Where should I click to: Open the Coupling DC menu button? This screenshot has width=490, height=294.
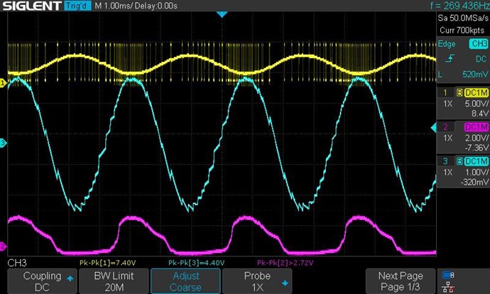click(x=42, y=281)
